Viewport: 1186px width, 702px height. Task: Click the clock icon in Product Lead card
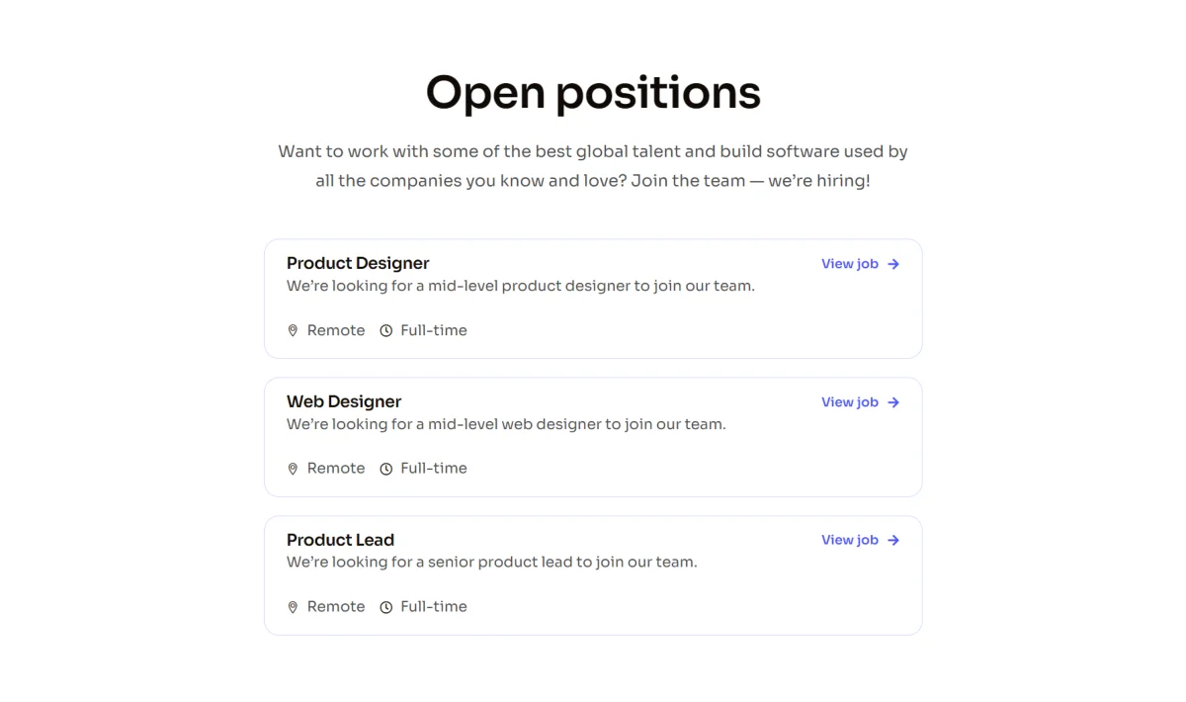(x=386, y=607)
